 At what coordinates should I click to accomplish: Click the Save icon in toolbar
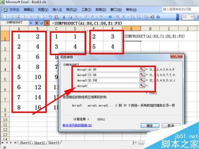coord(18,17)
